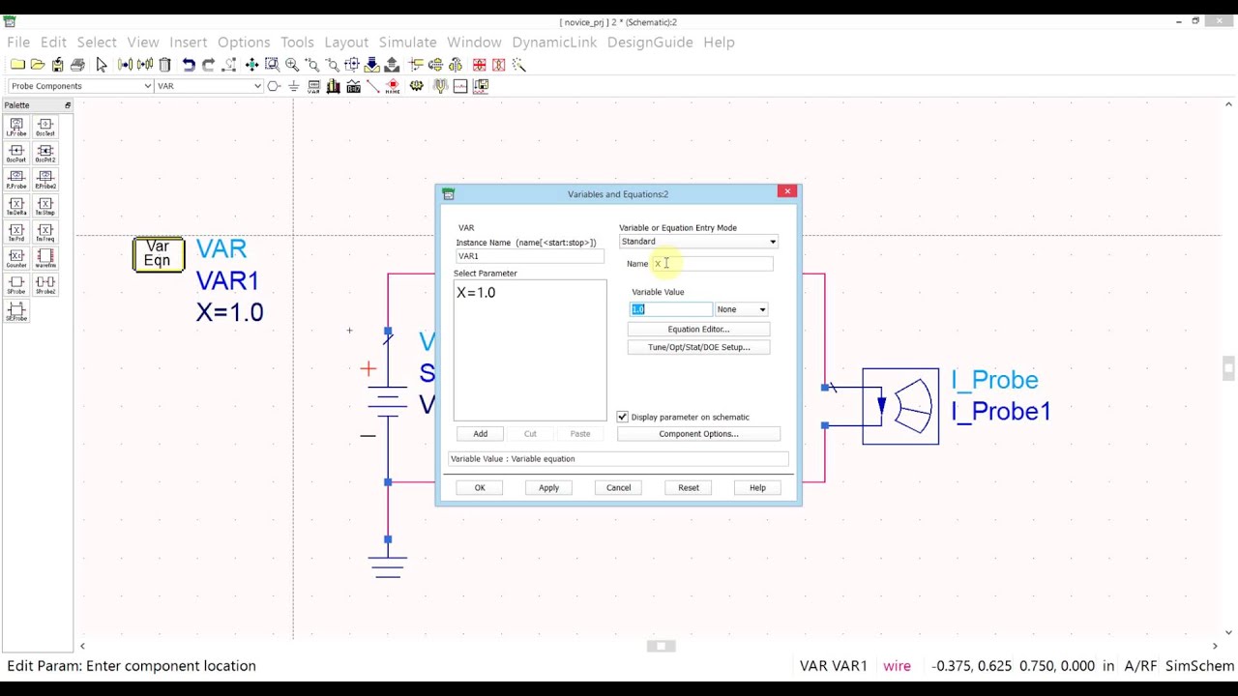Select the arrow pointer tool
1238x696 pixels.
(x=102, y=65)
